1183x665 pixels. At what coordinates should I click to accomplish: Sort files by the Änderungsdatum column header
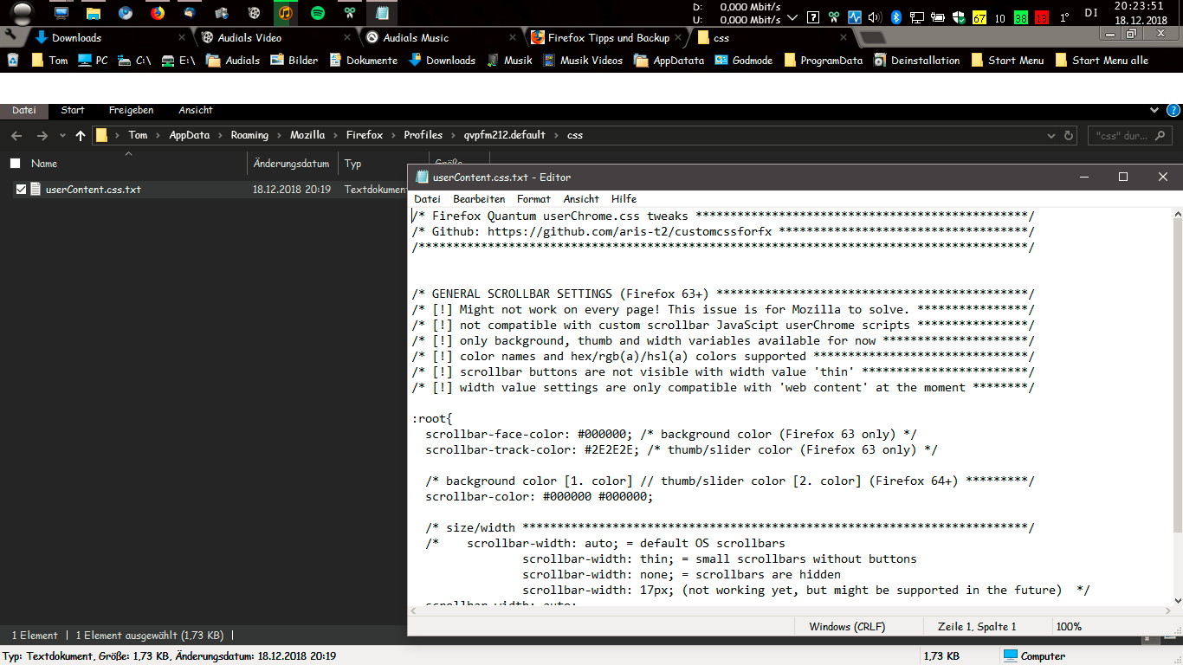tap(291, 164)
